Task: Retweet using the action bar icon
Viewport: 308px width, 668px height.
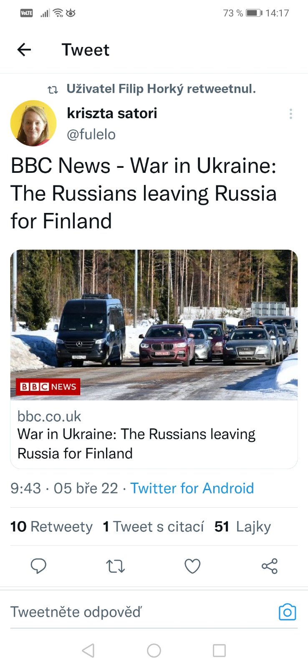Action: pos(115,566)
